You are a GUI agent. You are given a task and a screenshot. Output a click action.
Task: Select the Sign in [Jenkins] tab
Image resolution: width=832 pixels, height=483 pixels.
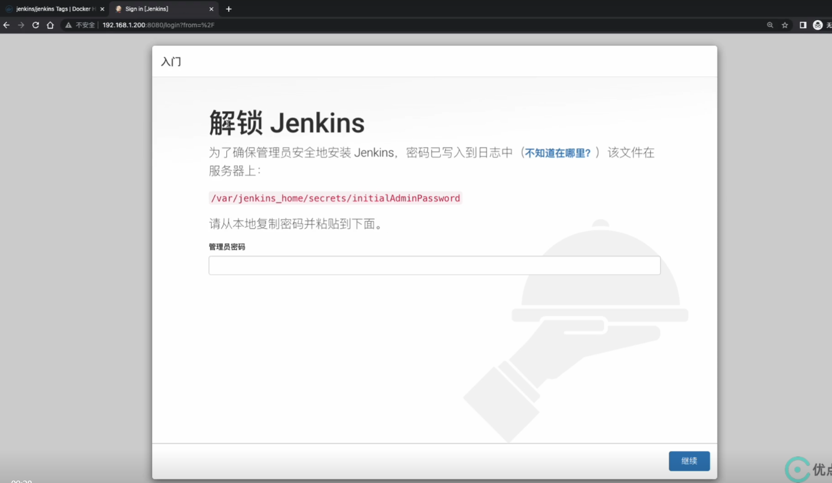click(x=165, y=9)
